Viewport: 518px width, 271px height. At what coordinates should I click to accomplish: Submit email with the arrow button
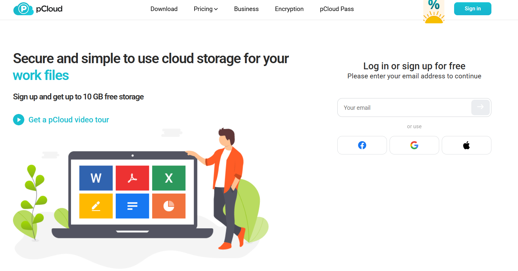(480, 107)
